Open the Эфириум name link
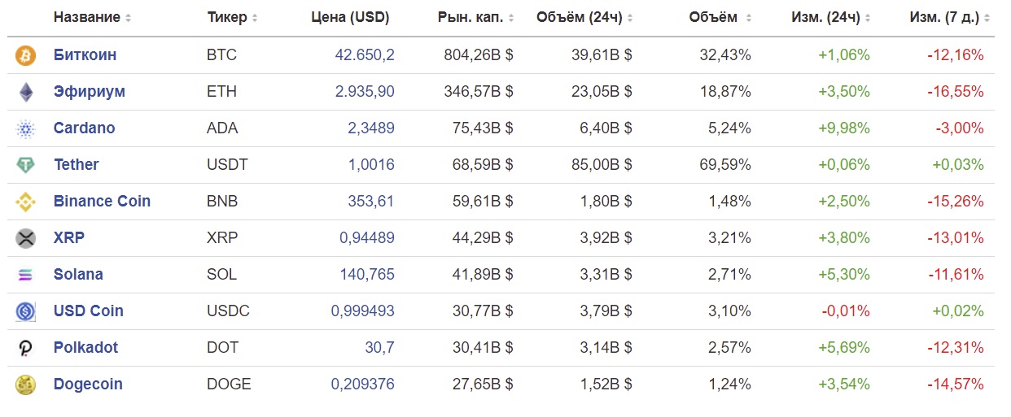The height and width of the screenshot is (417, 1011). [x=90, y=92]
